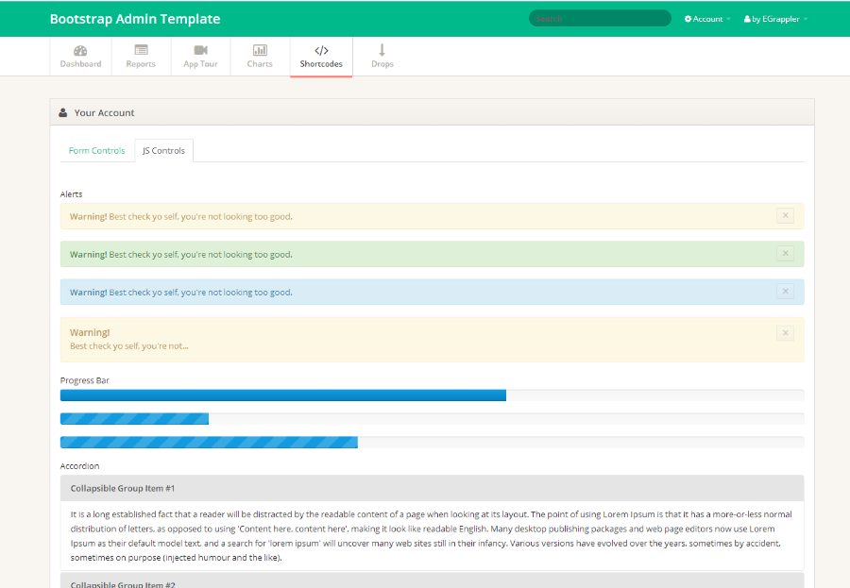The height and width of the screenshot is (588, 850).
Task: Click the accordion paragraph starting 'It is a long established'
Action: [x=432, y=535]
